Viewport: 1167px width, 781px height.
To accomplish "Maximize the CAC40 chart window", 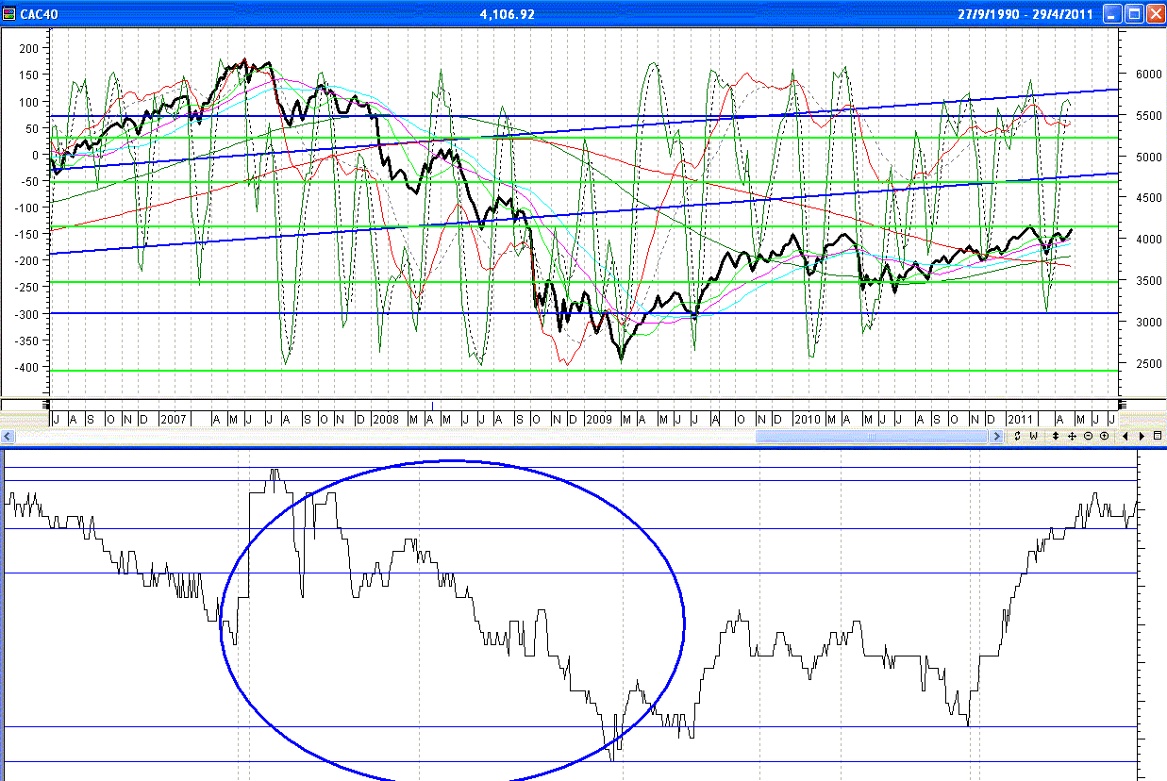I will pos(1134,13).
